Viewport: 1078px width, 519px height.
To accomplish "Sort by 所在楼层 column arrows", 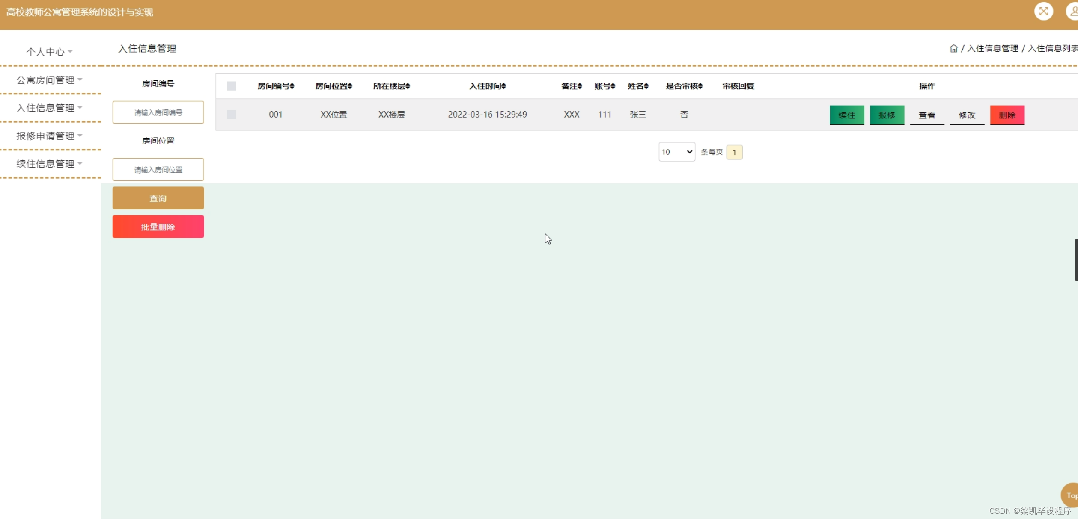I will [x=408, y=86].
